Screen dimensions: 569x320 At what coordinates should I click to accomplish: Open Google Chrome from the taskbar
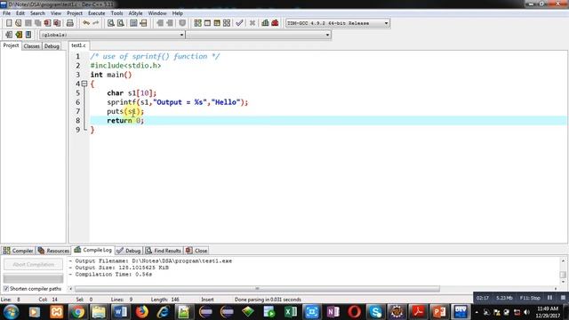coord(77,312)
